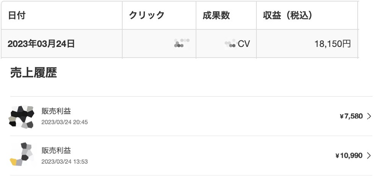Screen dimensions: 376x177
Task: Select the クリック column header
Action: tap(159, 15)
